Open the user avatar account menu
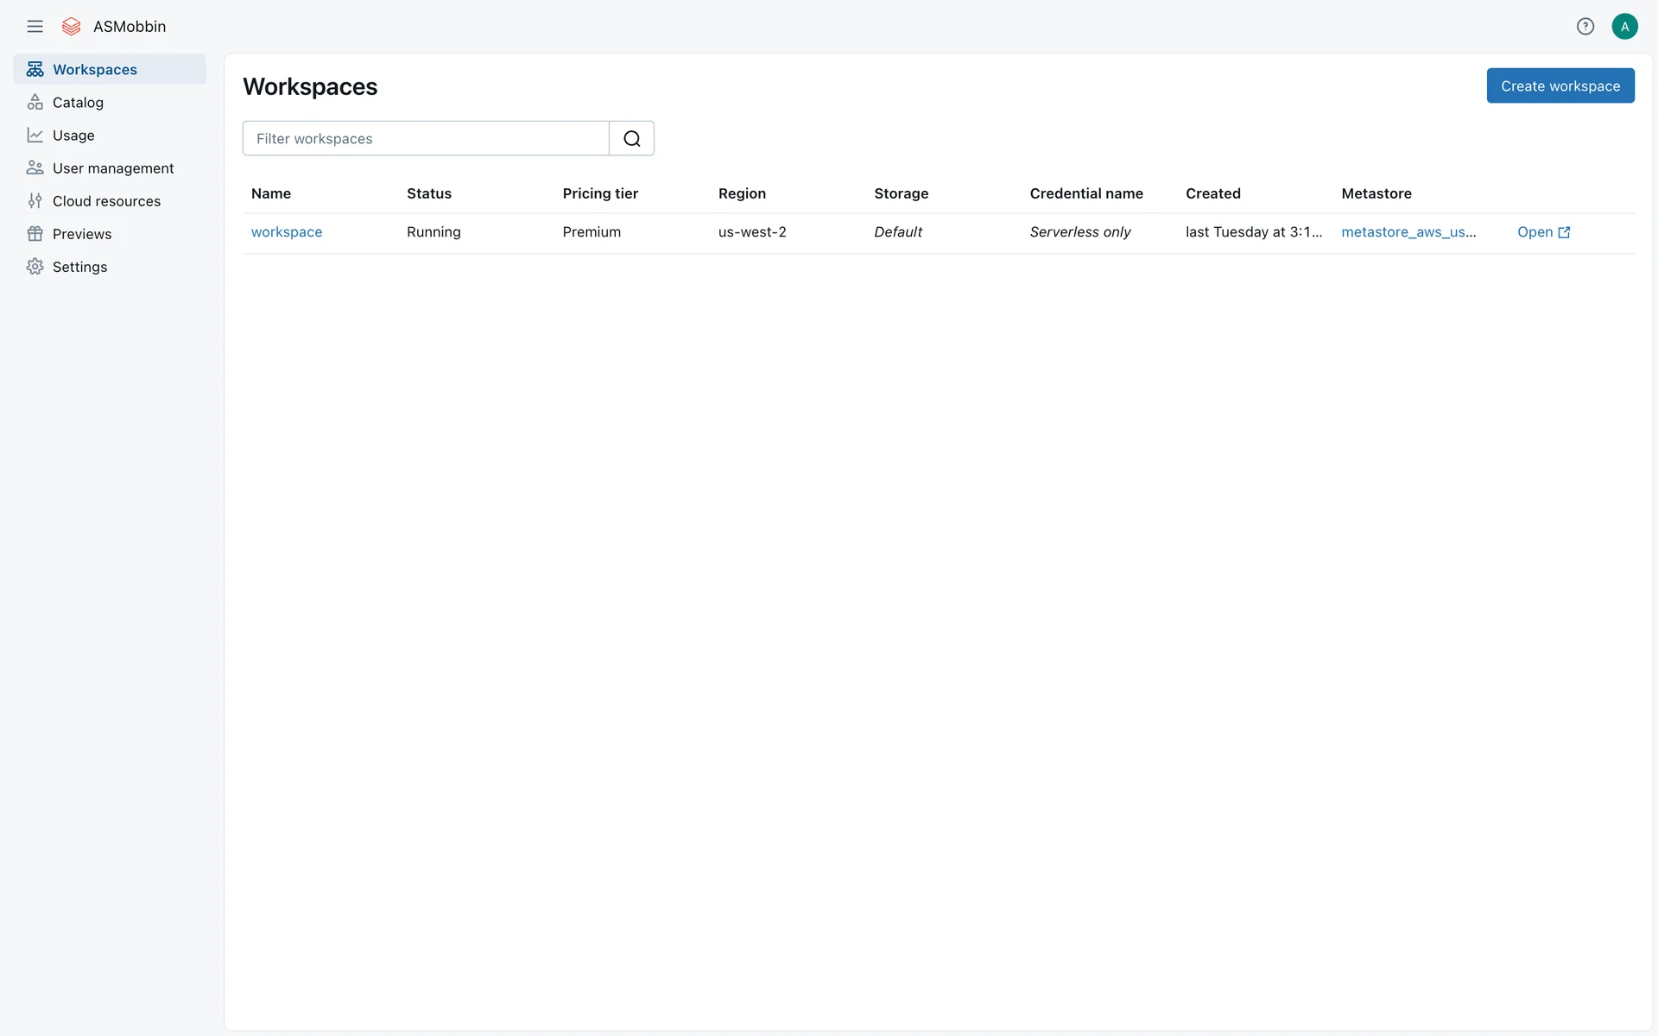The height and width of the screenshot is (1036, 1658). coord(1624,27)
